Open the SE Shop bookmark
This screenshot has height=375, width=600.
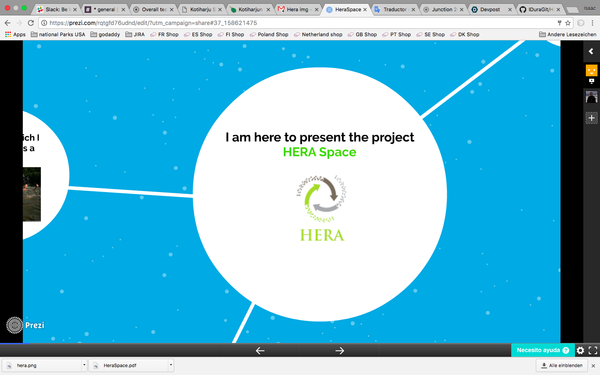tap(430, 35)
